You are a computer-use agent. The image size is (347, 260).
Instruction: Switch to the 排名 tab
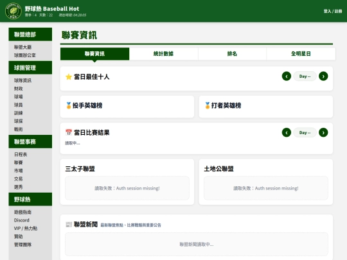(x=232, y=54)
